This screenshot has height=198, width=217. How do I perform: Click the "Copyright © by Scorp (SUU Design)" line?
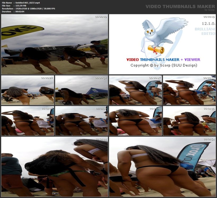point(164,65)
